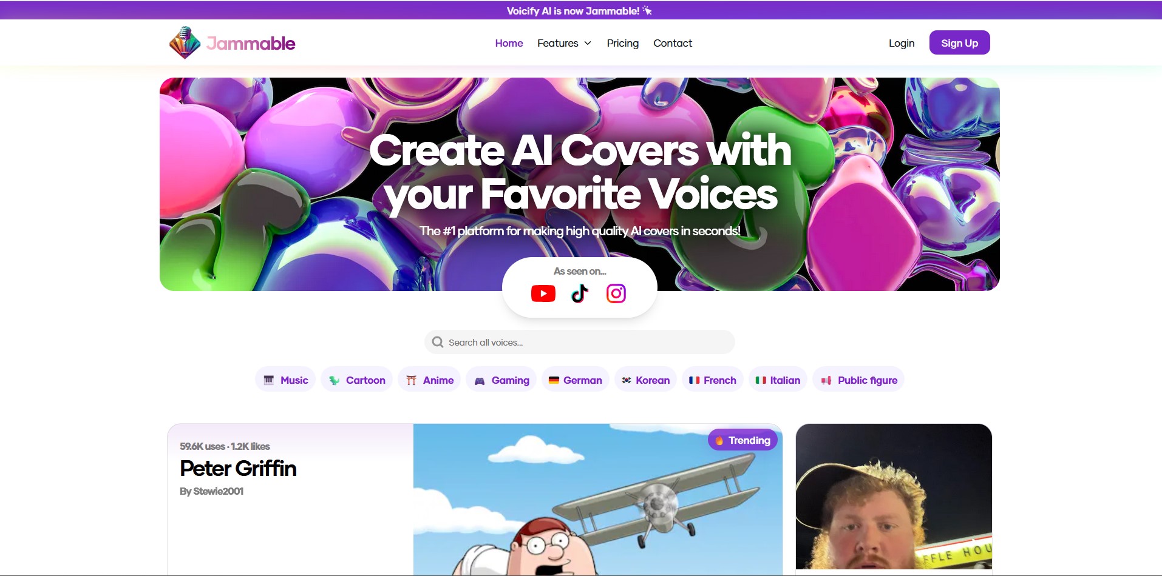Focus the Search all voices field

point(580,342)
